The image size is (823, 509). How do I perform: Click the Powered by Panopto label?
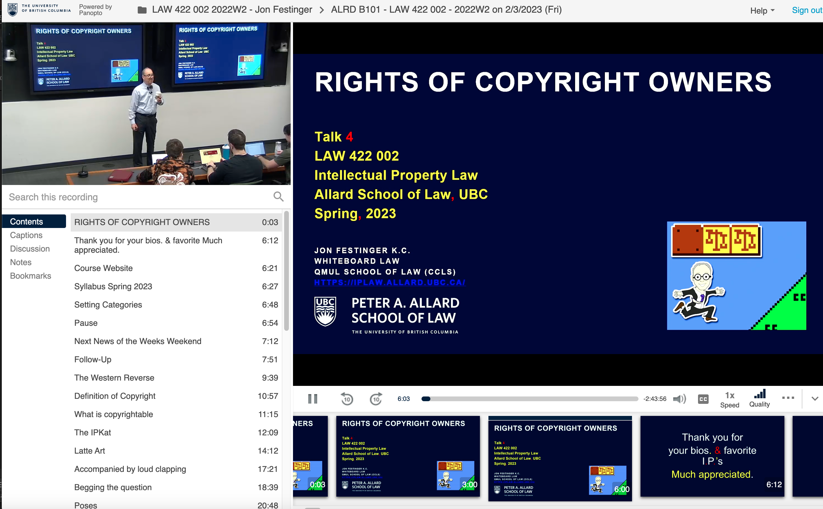pos(95,10)
